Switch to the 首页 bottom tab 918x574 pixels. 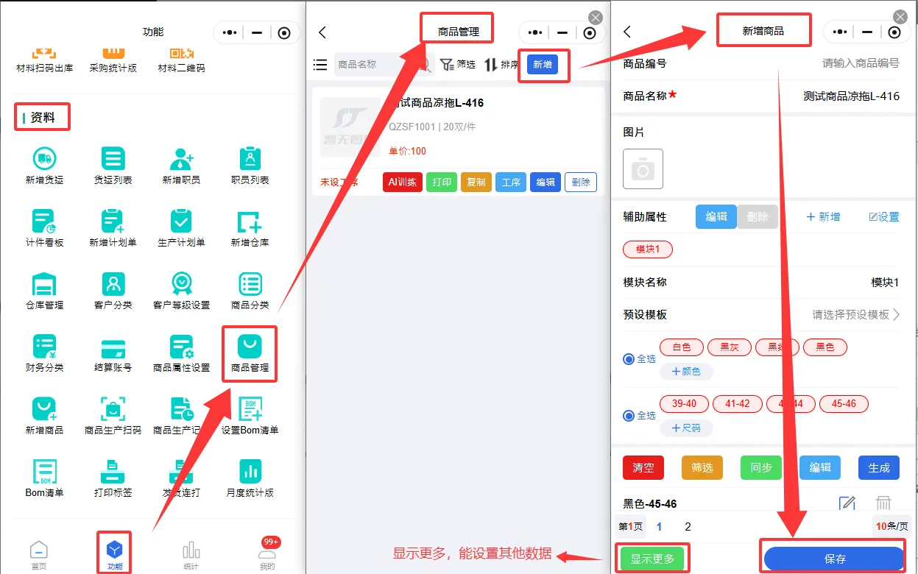[38, 555]
